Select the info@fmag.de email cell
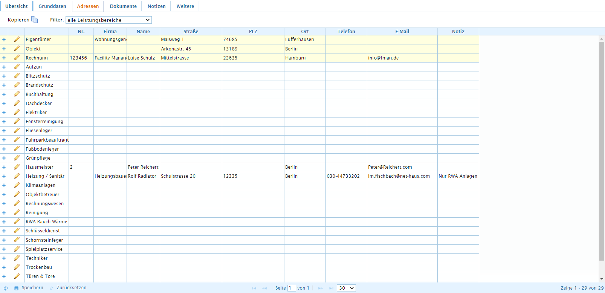The image size is (605, 293). [x=402, y=58]
